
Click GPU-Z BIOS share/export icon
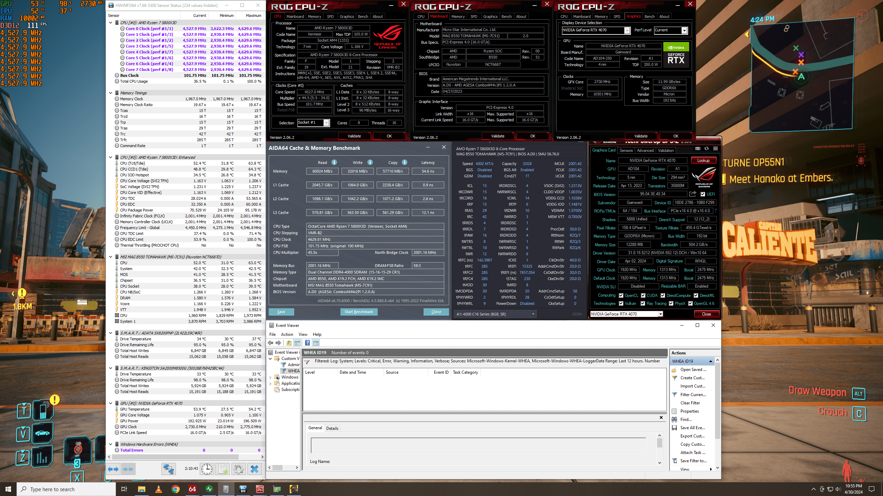pos(692,194)
